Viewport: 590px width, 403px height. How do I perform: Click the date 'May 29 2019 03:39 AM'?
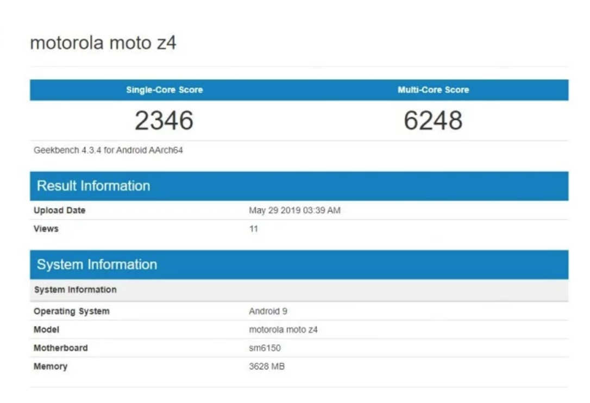pos(294,210)
